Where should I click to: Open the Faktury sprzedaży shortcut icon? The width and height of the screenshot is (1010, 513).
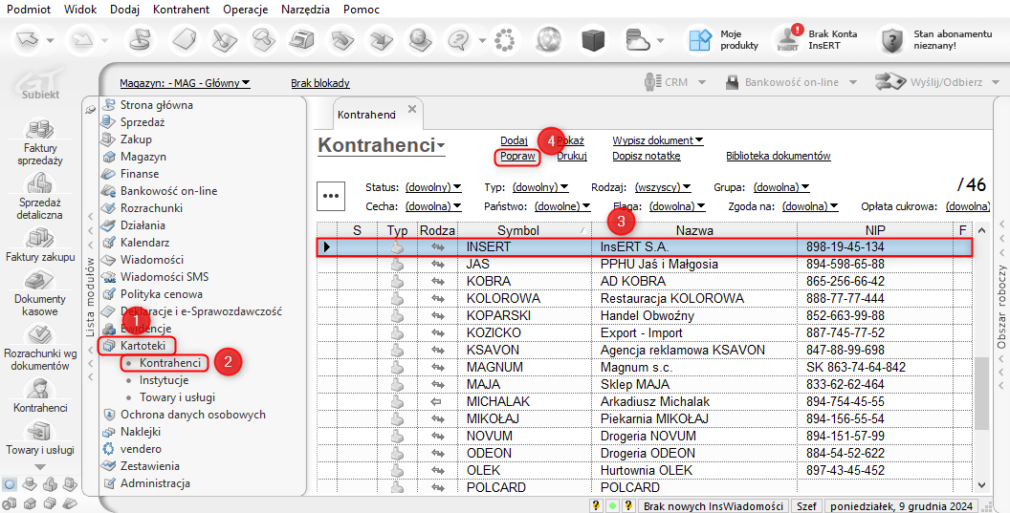40,130
